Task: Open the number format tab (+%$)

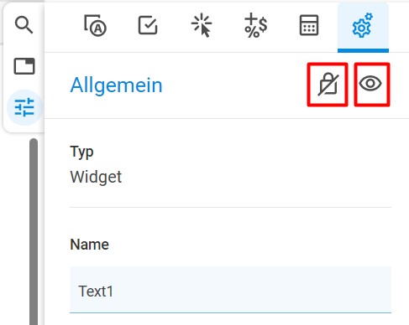Action: [x=255, y=25]
